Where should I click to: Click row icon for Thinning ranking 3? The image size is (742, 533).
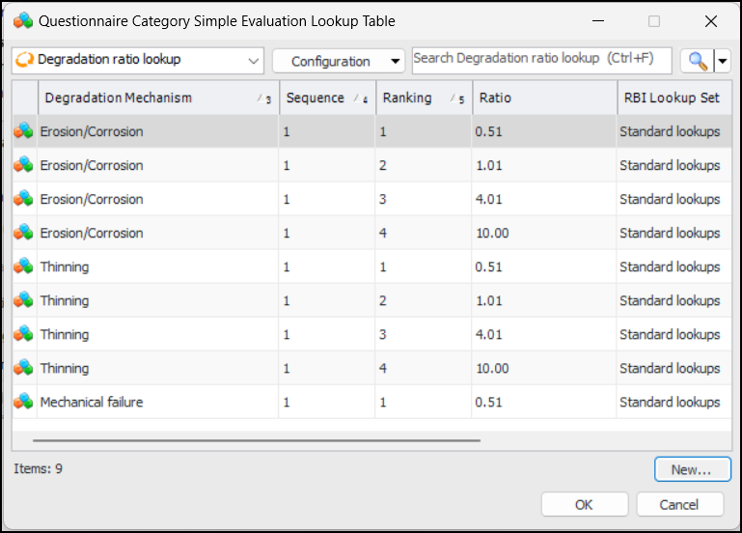(23, 334)
